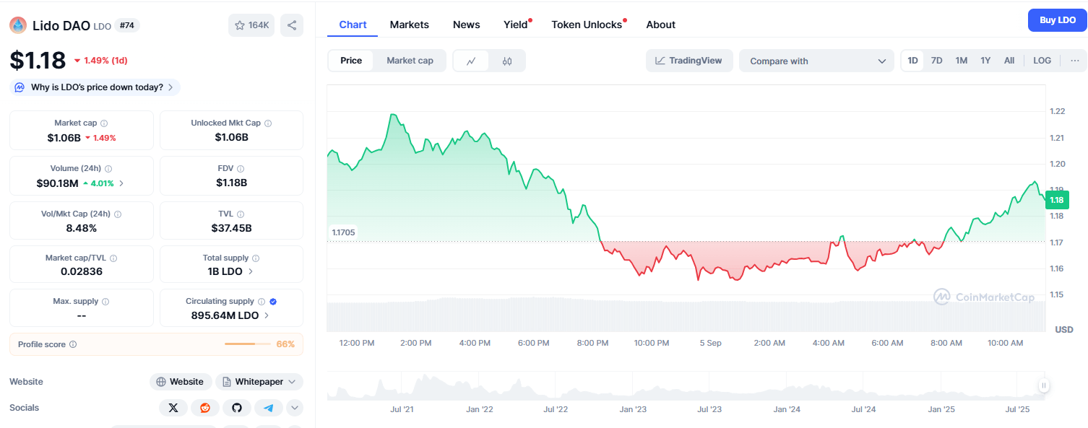Click the Profile score info icon

point(73,345)
